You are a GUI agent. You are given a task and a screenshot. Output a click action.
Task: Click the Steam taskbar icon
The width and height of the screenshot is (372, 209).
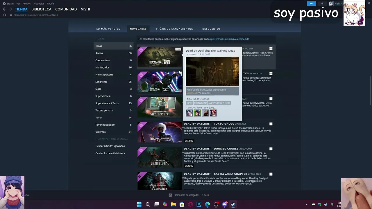click(233, 204)
